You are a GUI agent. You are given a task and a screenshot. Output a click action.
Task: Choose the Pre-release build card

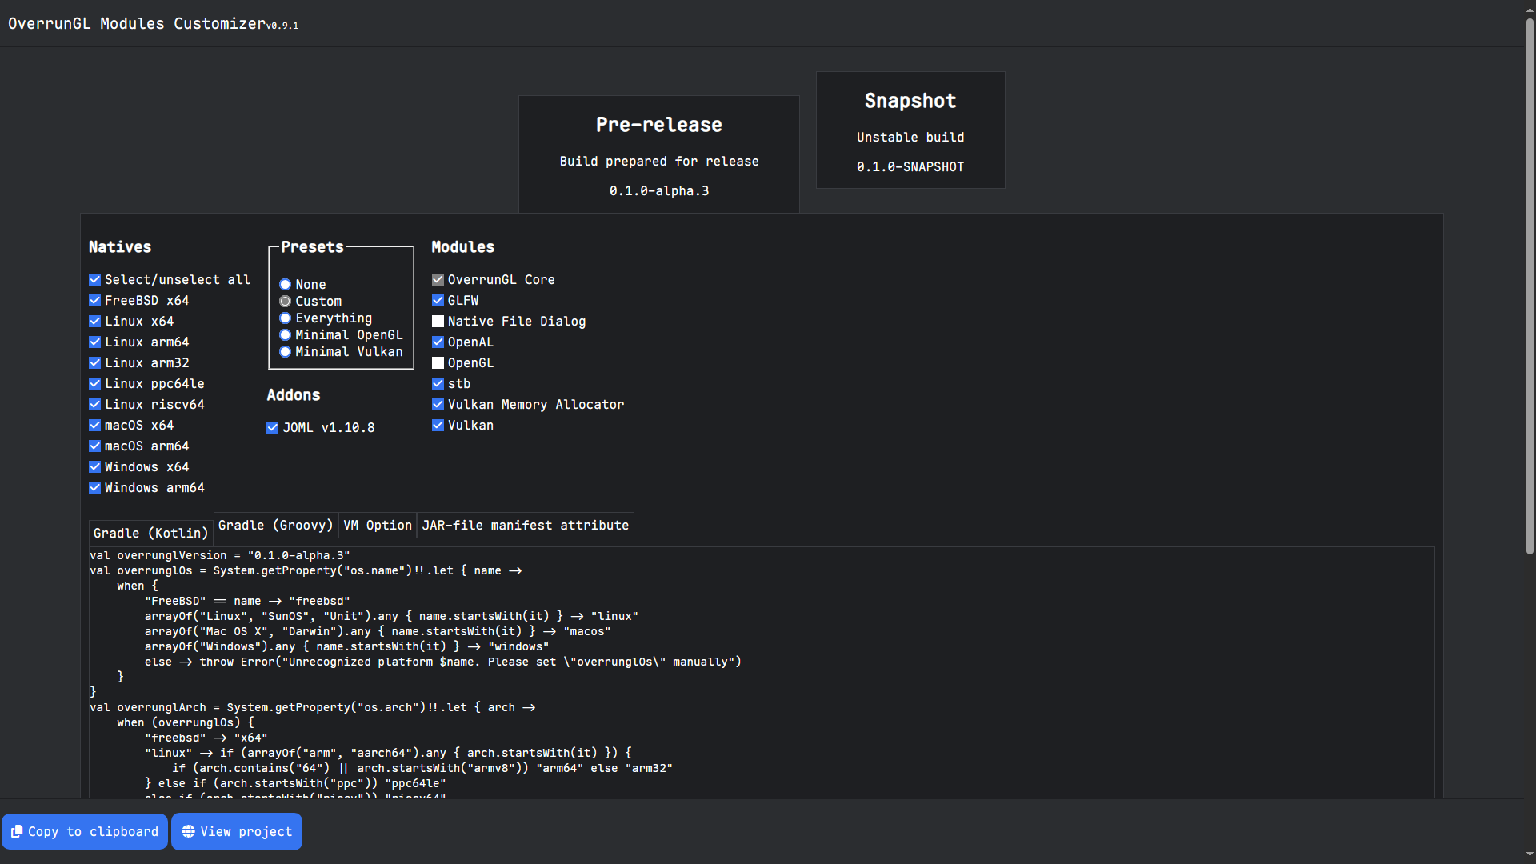coord(658,155)
